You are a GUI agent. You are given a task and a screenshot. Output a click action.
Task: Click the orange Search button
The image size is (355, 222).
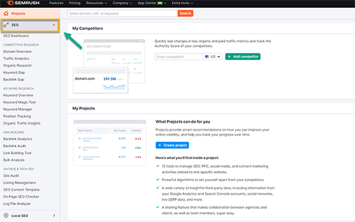point(186,13)
